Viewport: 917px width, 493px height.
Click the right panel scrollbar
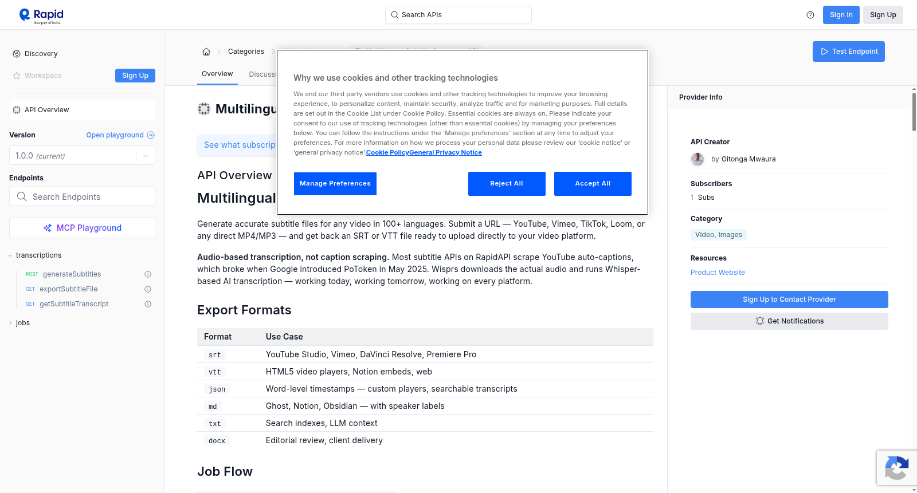[914, 112]
